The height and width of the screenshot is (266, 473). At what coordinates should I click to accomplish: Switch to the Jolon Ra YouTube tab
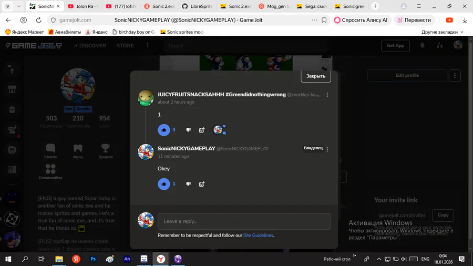coord(83,6)
